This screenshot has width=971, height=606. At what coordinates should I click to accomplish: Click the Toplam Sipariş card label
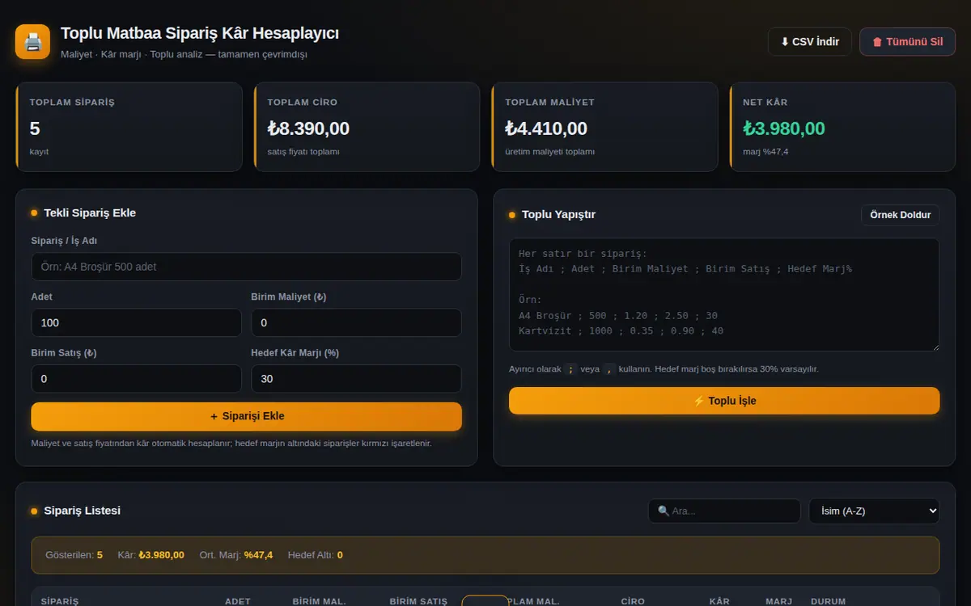[72, 103]
